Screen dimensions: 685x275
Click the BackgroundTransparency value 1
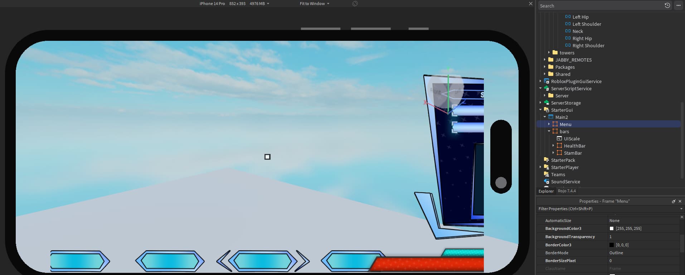click(x=611, y=237)
